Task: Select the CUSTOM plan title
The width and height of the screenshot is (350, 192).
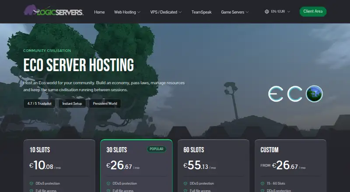Action: coord(269,150)
